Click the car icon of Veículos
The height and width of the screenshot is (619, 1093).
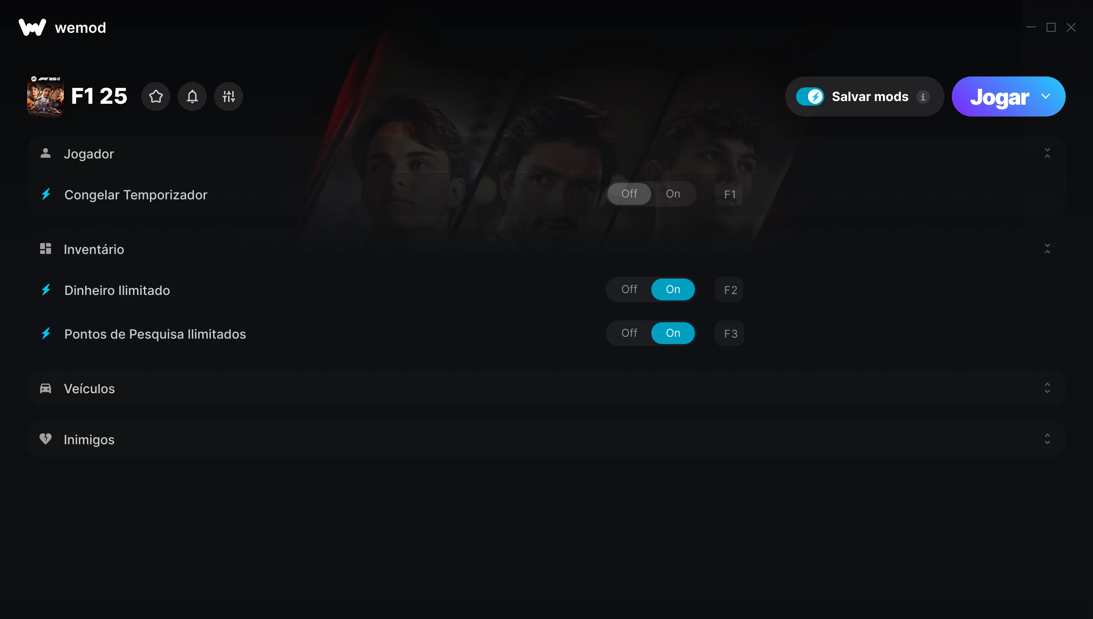(x=46, y=388)
